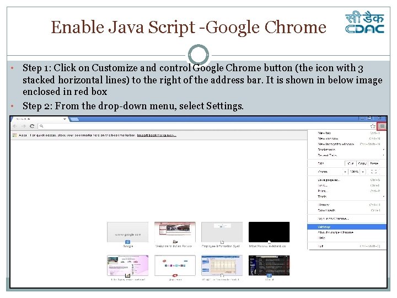The image size is (397, 298).
Task: Increase zoom with the plus button
Action: click(x=363, y=172)
